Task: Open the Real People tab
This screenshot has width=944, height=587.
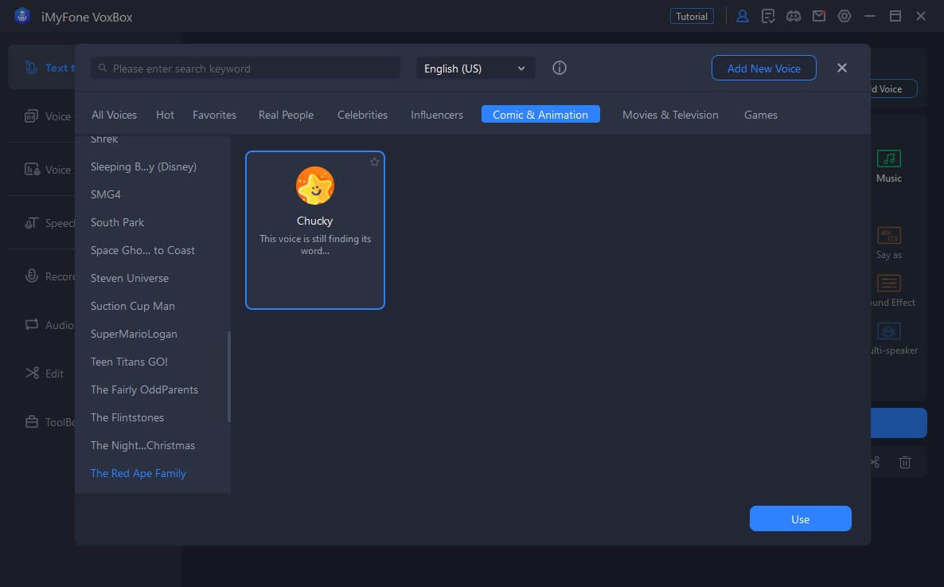Action: pyautogui.click(x=286, y=115)
